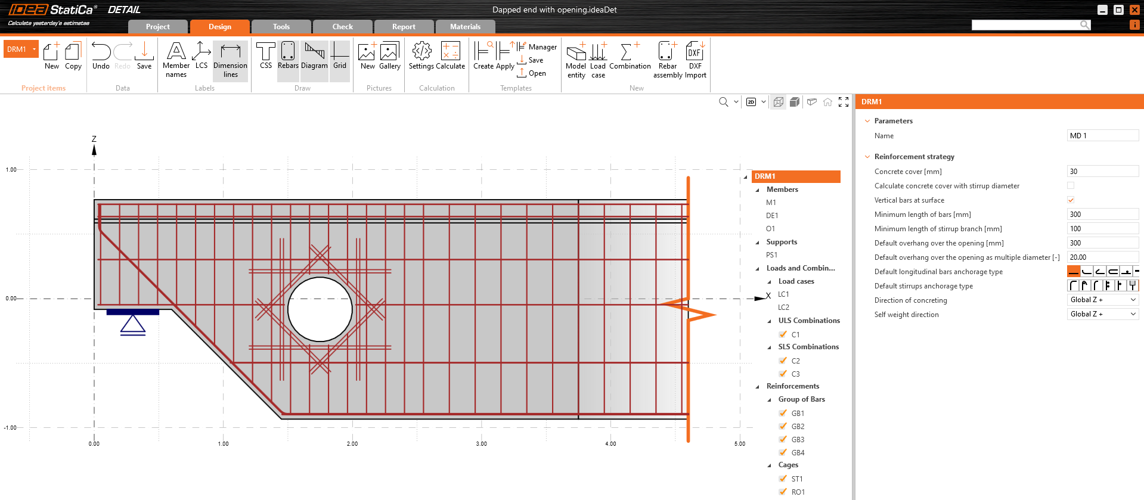Open the Direction of concreting dropdown

(1102, 300)
